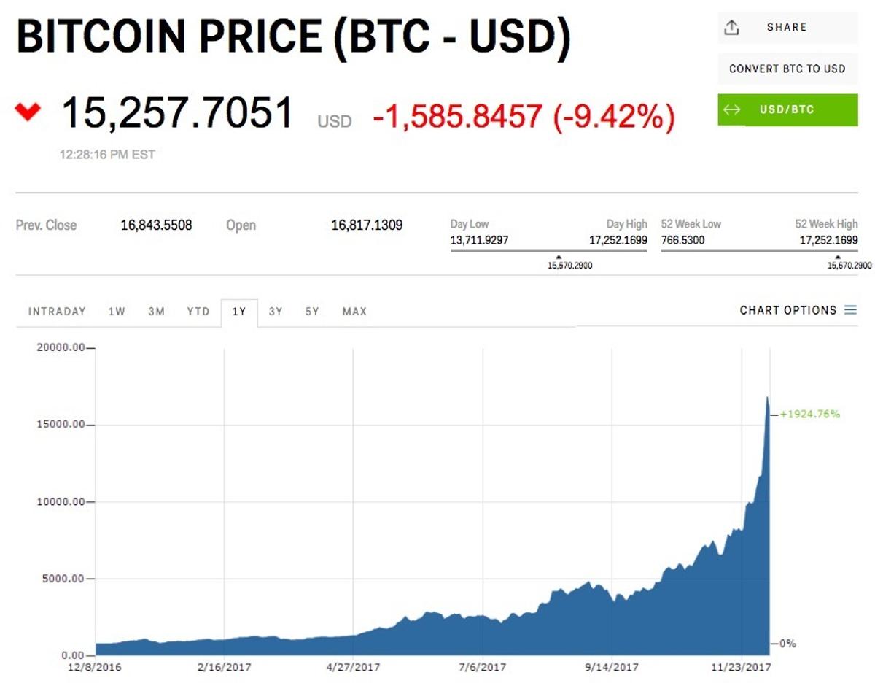875x694 pixels.
Task: Select the 3Y chart range
Action: tap(275, 311)
